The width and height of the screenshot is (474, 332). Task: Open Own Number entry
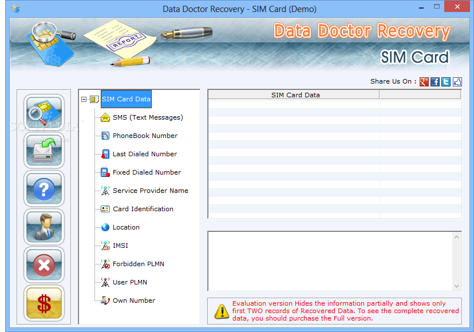tap(134, 301)
